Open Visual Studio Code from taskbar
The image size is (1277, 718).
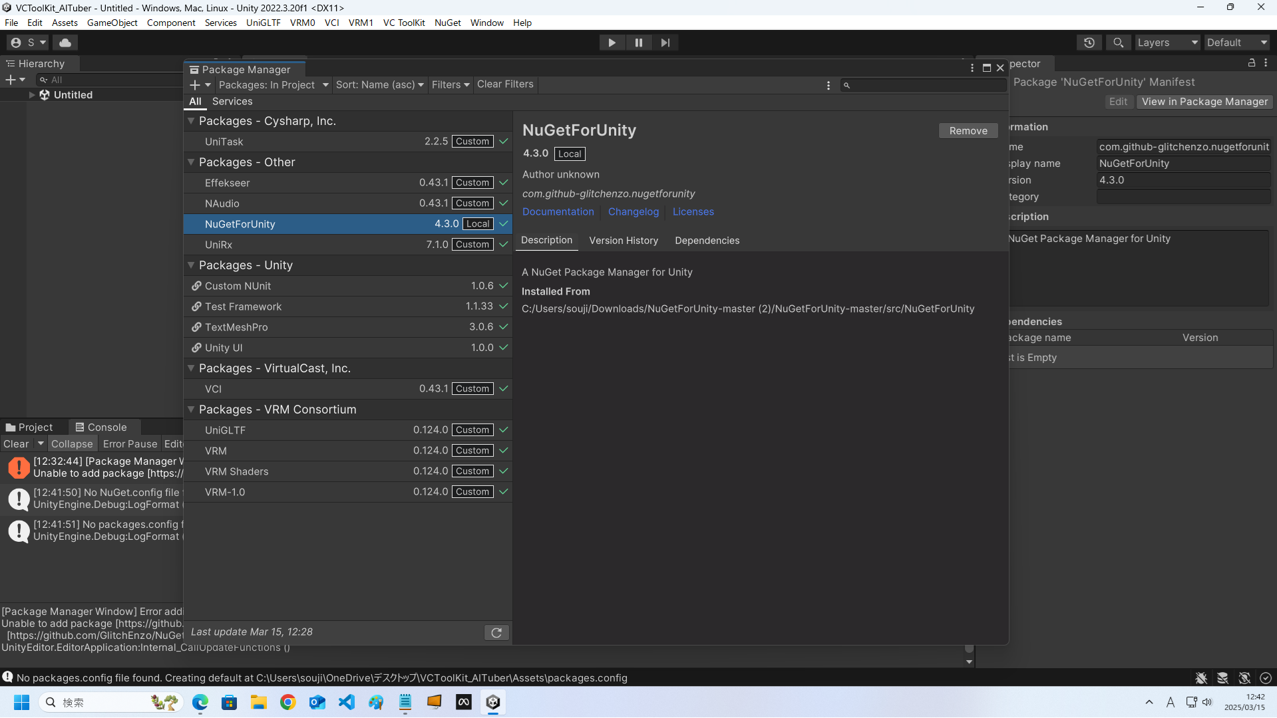tap(347, 703)
